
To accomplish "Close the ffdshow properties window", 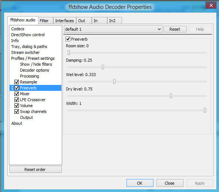I will click(x=211, y=5).
